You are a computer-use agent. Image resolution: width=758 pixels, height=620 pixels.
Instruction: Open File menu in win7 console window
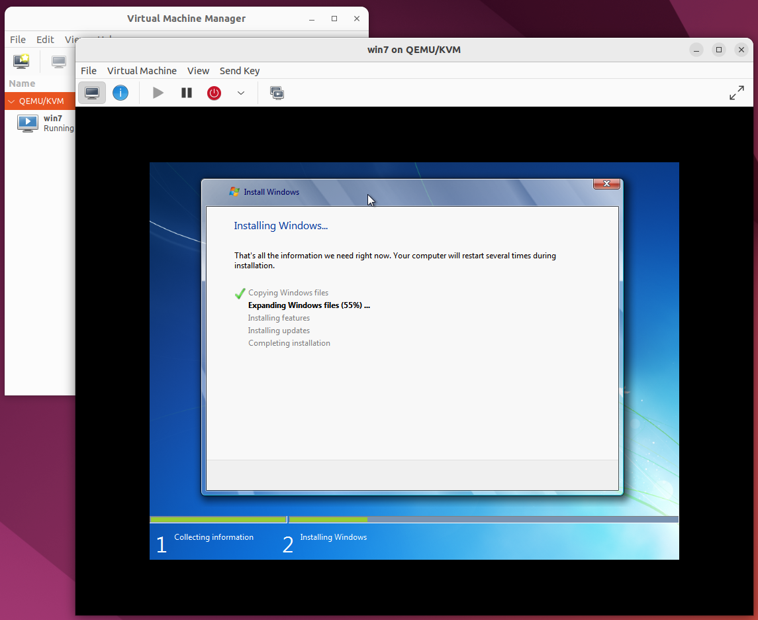point(89,71)
